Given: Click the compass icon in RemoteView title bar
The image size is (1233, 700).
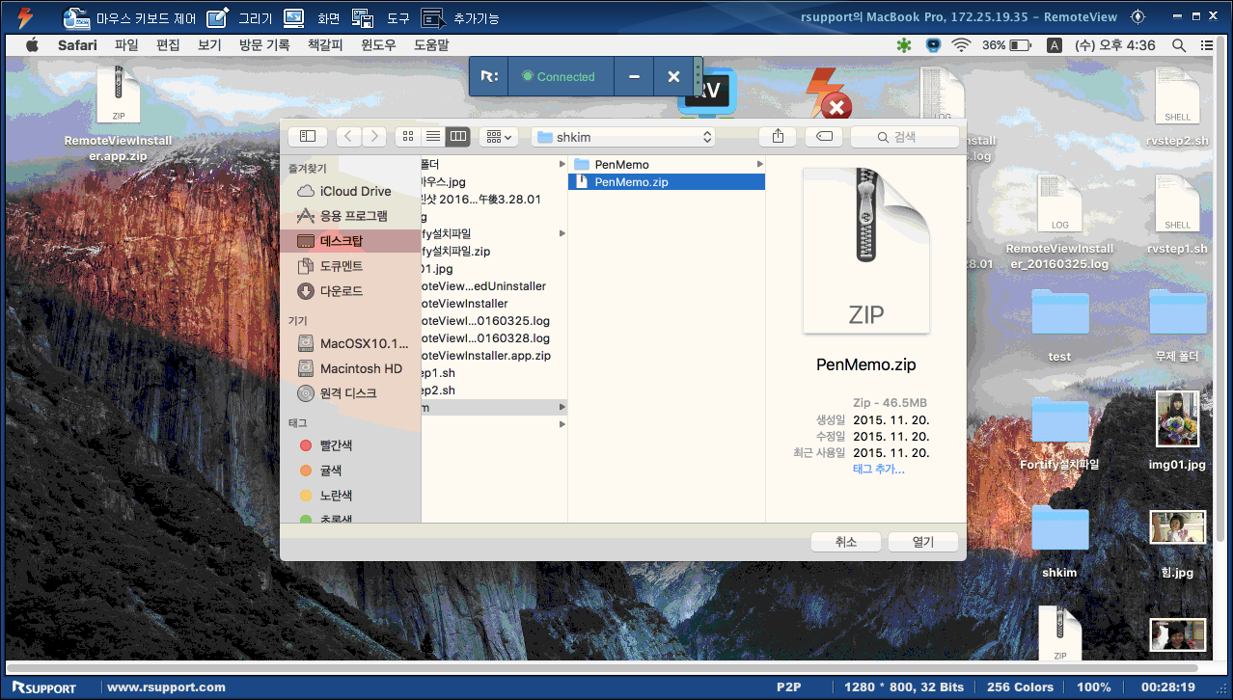Looking at the screenshot, I should [1137, 16].
